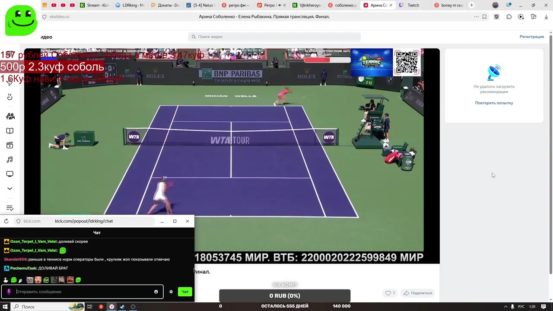553x311 pixels.
Task: Open the Windows notification center
Action: [544, 307]
